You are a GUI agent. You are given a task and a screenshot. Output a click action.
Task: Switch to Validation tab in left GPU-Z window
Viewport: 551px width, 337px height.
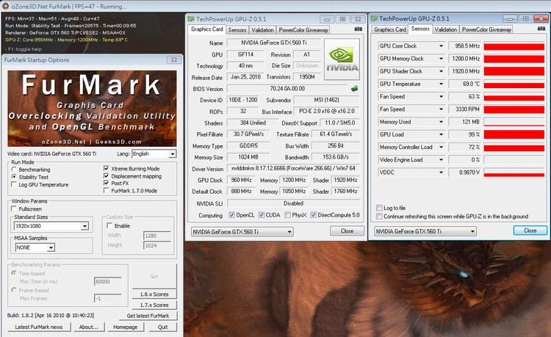(x=262, y=30)
